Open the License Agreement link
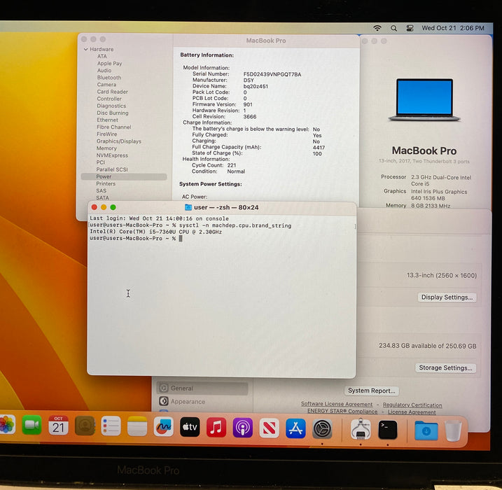 coord(412,412)
